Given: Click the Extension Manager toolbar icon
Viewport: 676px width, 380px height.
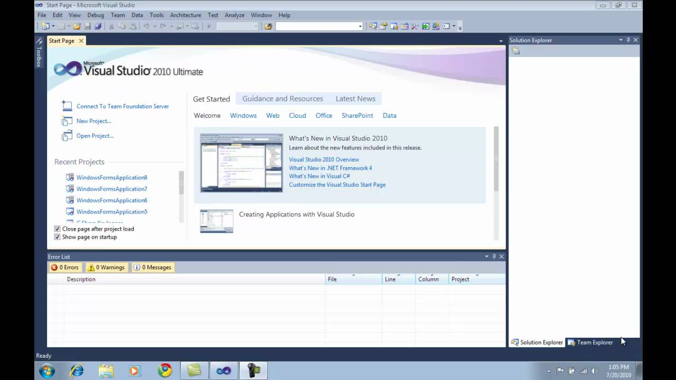Looking at the screenshot, I should [x=436, y=26].
